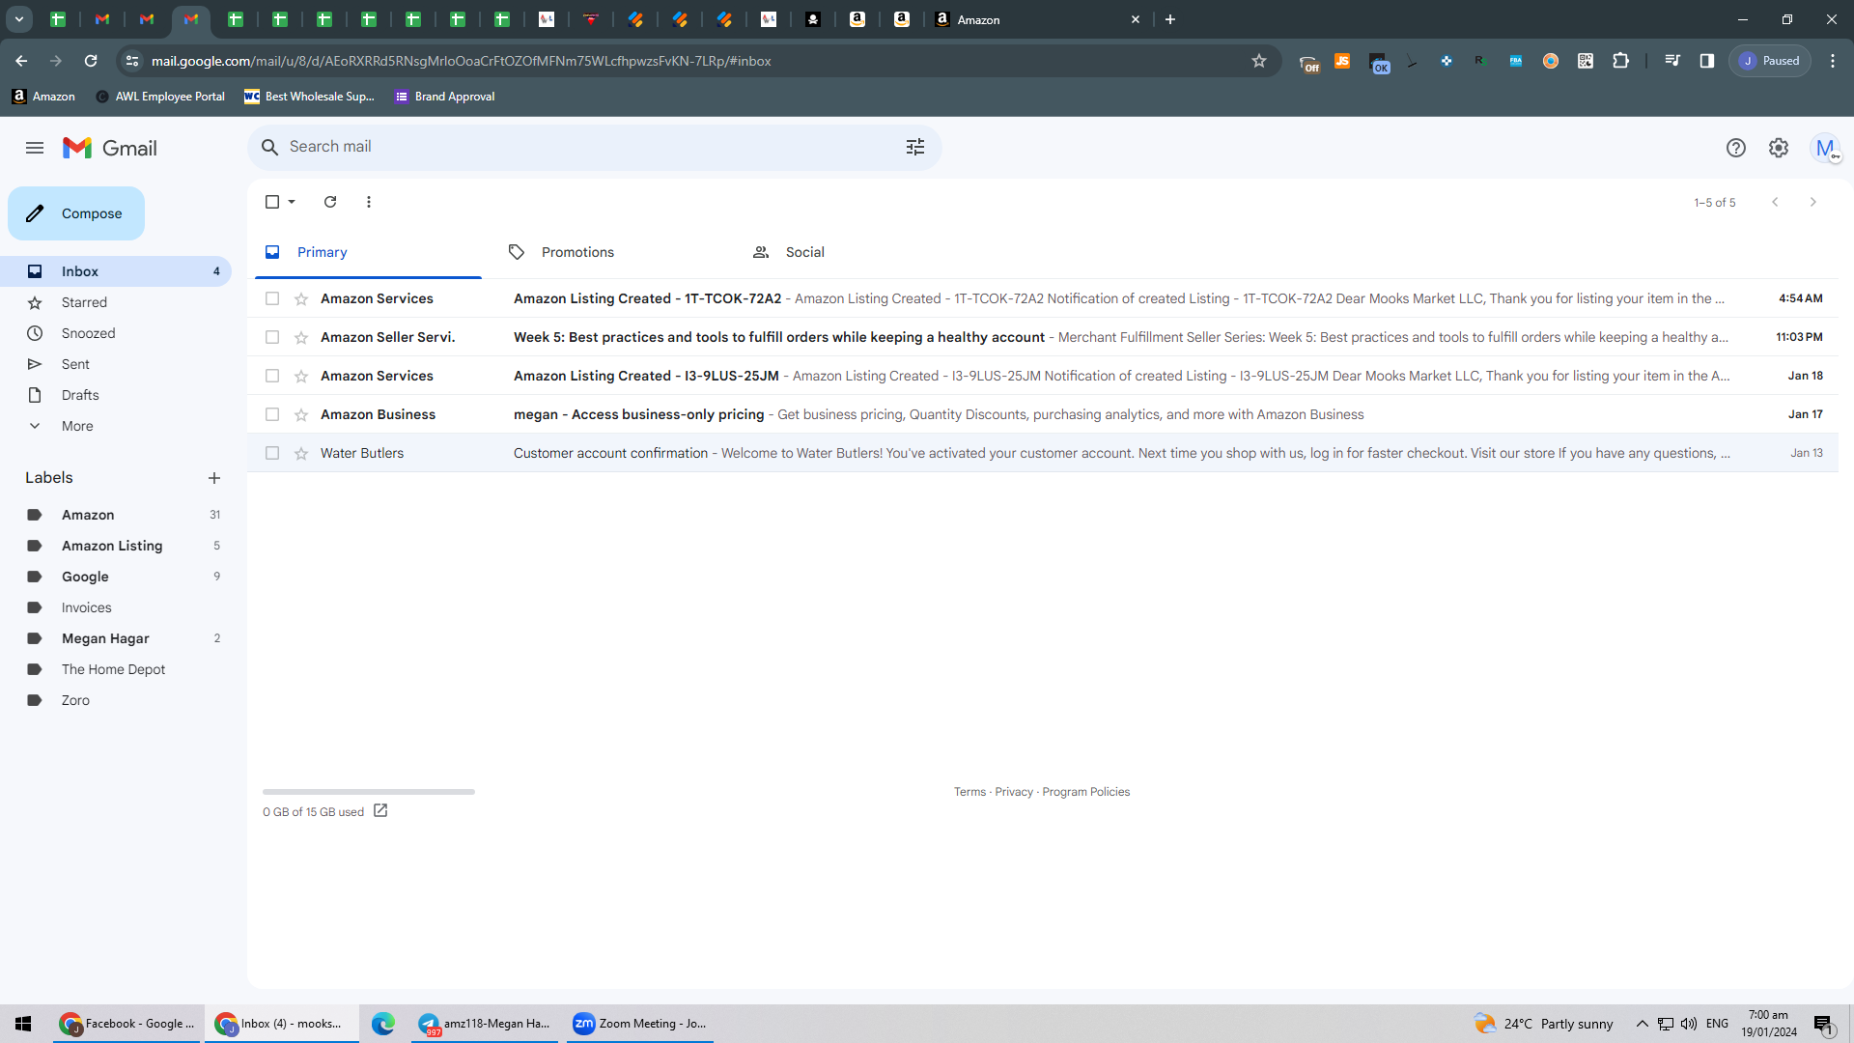Select the Water Butlers email checkbox

tap(272, 454)
